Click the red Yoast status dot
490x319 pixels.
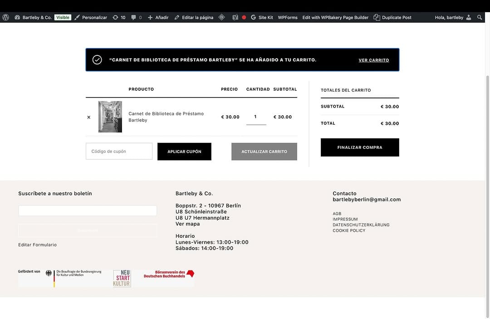tap(244, 18)
